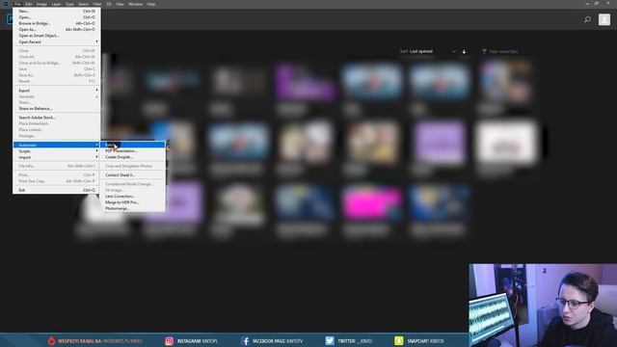
Task: Open the 3D menu
Action: coord(109,4)
